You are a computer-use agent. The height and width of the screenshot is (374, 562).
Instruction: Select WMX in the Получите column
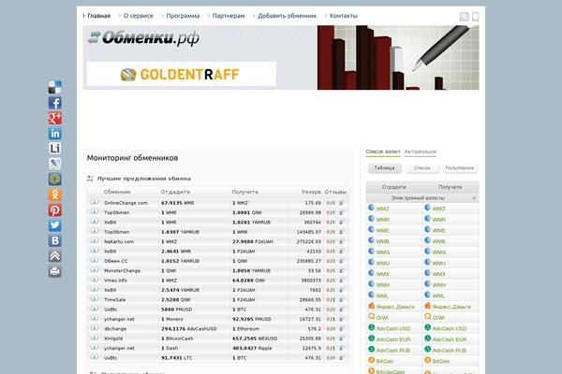[x=438, y=274]
